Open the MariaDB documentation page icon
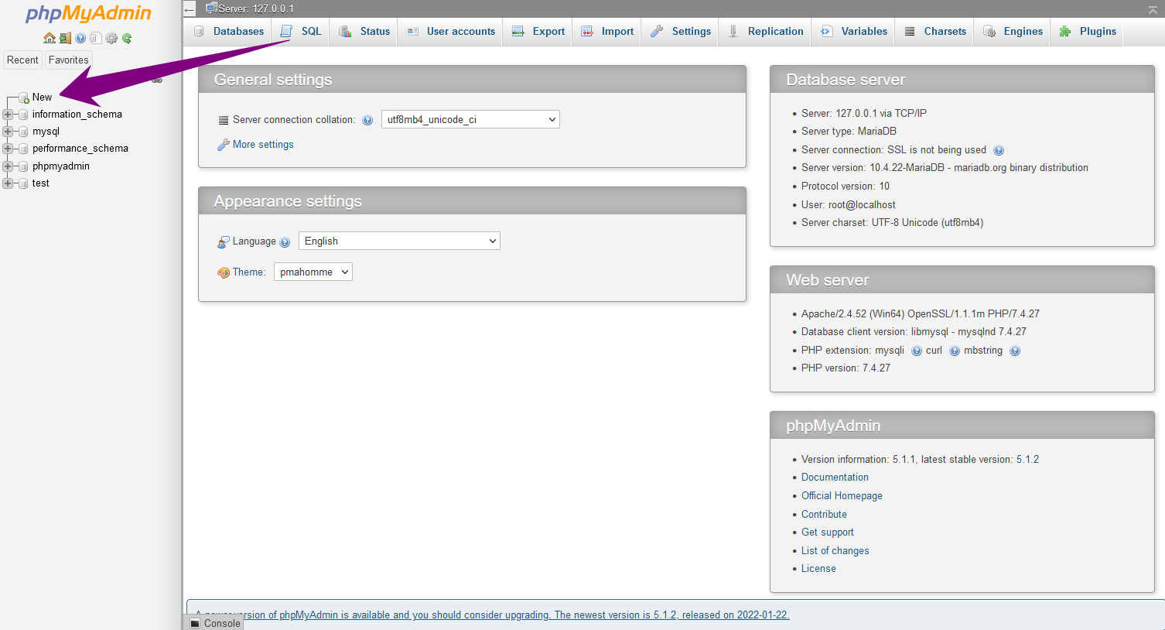The height and width of the screenshot is (630, 1165). 95,38
